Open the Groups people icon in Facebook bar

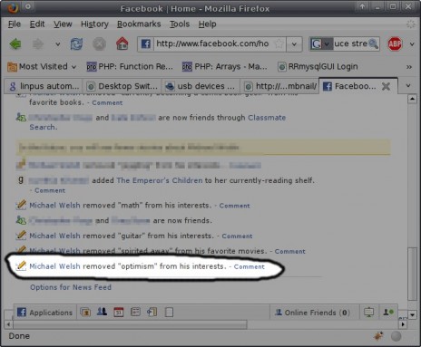(102, 312)
